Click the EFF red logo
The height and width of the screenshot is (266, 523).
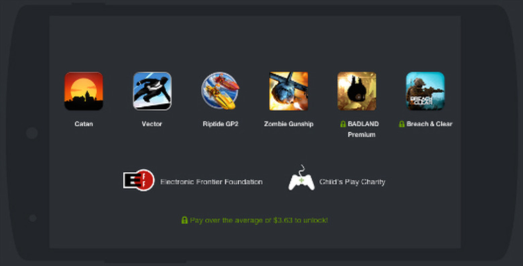(x=138, y=180)
